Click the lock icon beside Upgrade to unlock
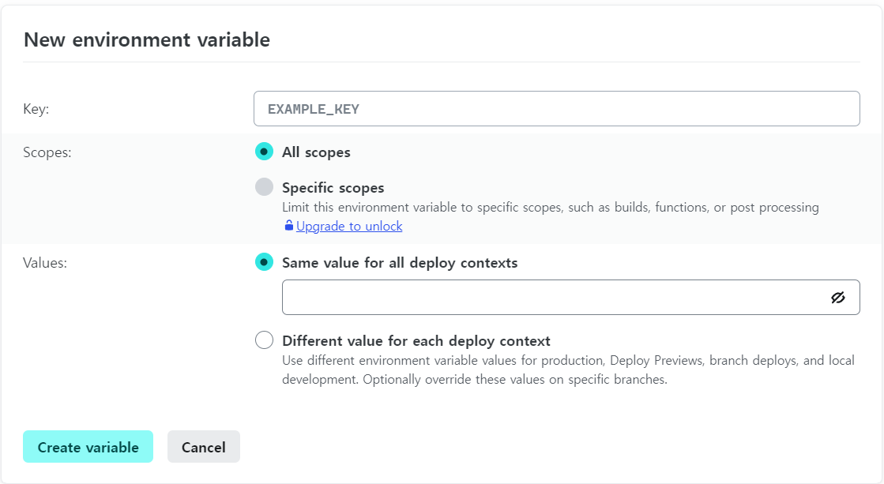The image size is (884, 484). coord(289,227)
